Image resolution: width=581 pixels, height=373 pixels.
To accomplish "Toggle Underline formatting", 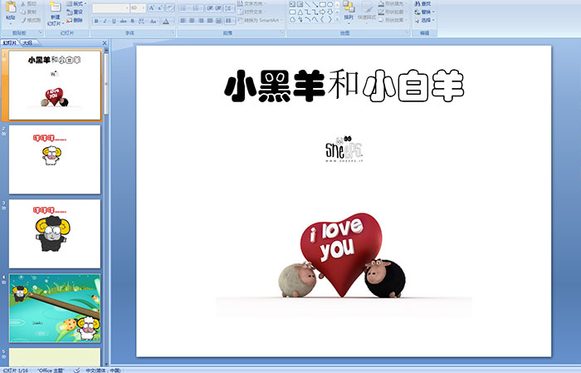I will [114, 21].
